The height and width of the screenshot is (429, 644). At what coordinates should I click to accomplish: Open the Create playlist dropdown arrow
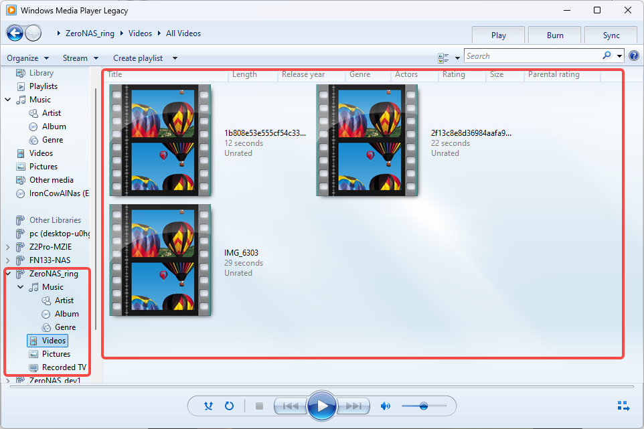pos(175,58)
